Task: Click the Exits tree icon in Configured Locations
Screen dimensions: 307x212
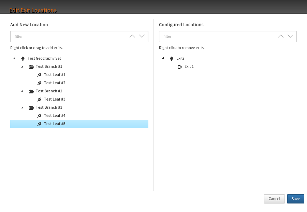Action: click(172, 58)
